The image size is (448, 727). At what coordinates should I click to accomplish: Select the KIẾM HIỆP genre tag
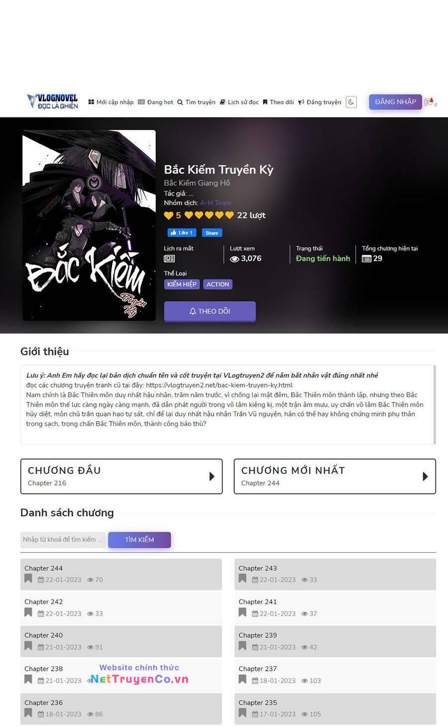click(x=182, y=285)
